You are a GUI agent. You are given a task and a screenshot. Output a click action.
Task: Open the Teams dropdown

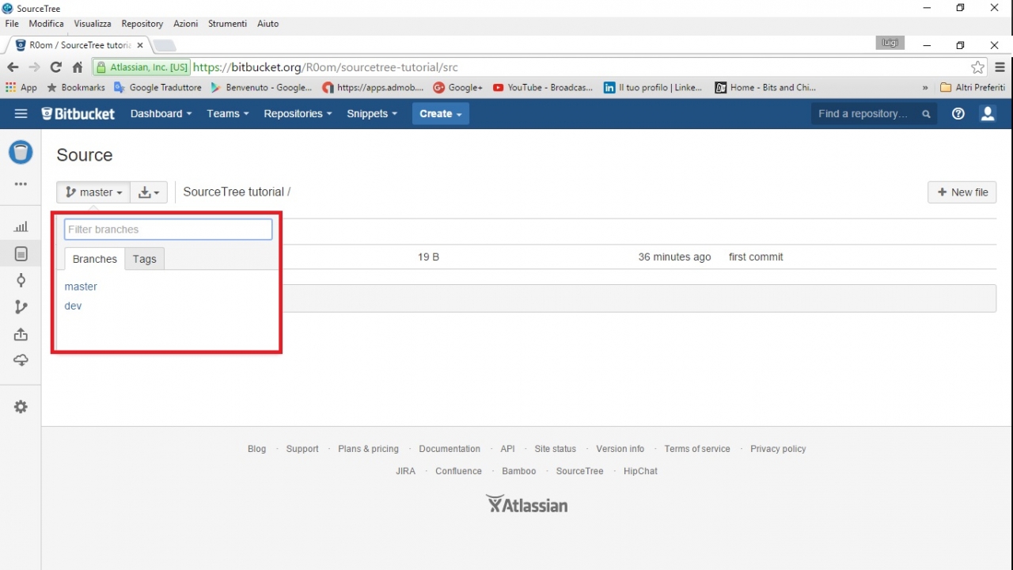[228, 114]
